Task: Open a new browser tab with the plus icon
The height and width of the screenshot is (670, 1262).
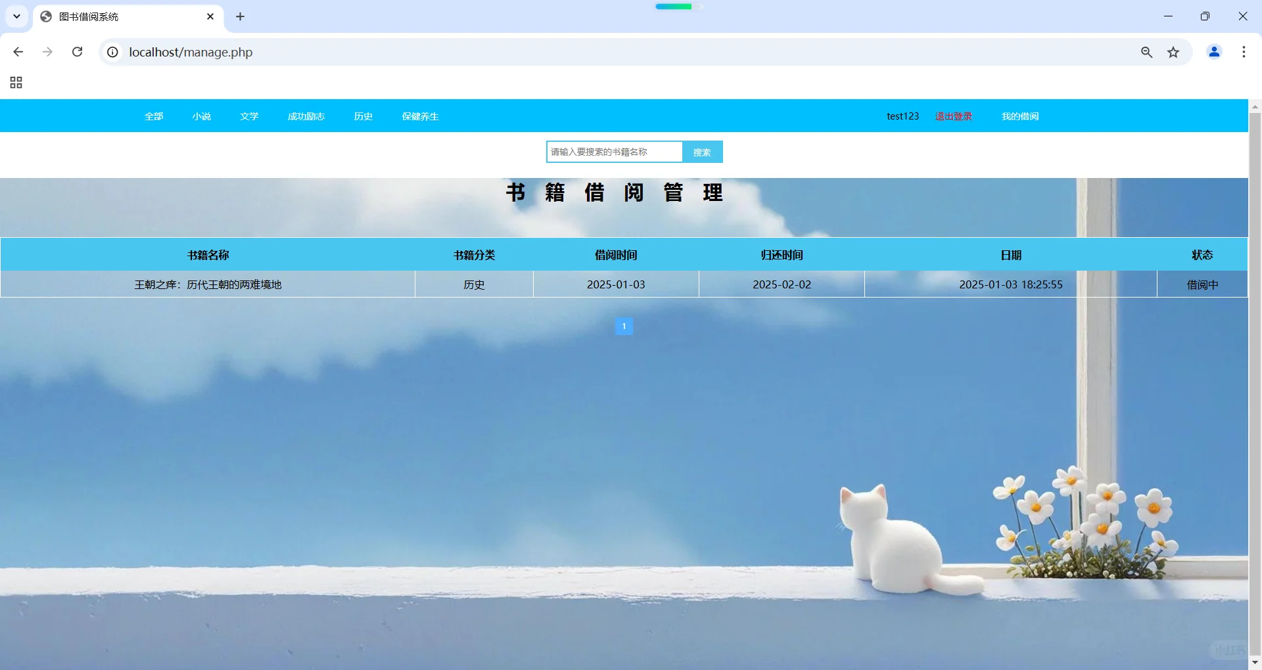Action: coord(239,16)
